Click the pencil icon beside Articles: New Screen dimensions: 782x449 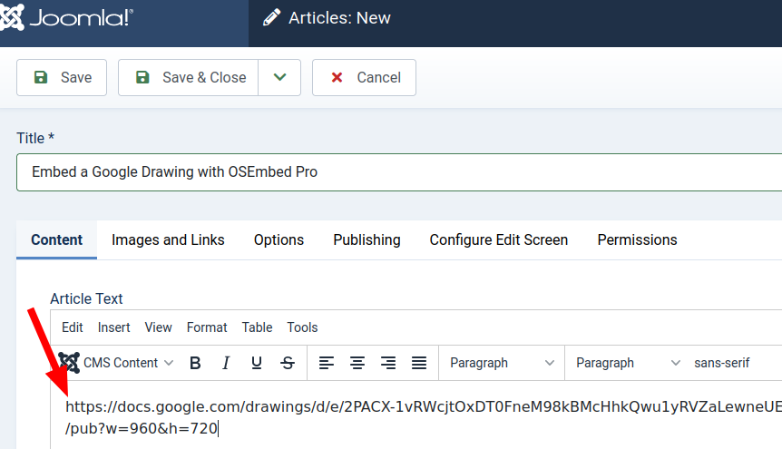click(x=271, y=17)
